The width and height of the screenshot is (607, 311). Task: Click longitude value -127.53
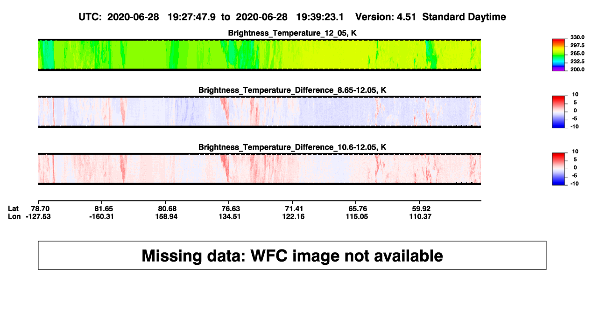tap(38, 216)
